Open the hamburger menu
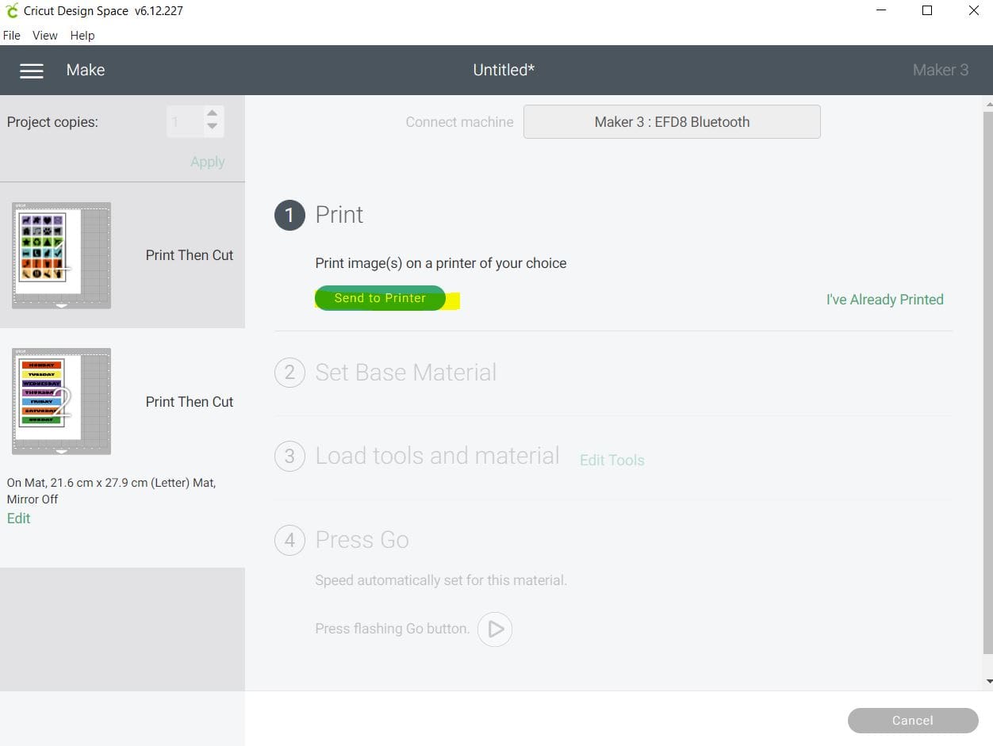The image size is (993, 746). tap(32, 71)
